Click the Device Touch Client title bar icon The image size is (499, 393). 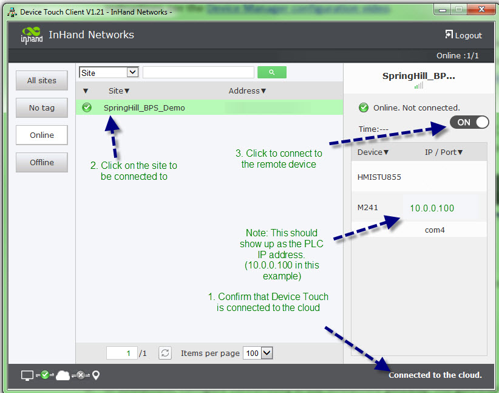12,12
